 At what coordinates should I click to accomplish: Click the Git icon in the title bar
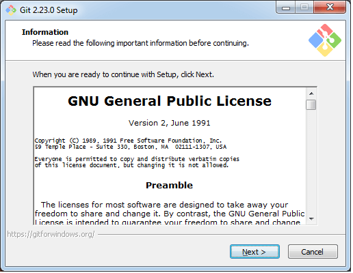[x=11, y=10]
